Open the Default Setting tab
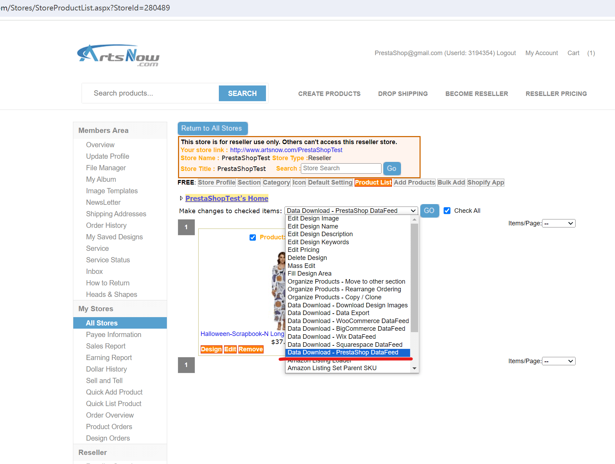The image size is (615, 464). tap(330, 182)
